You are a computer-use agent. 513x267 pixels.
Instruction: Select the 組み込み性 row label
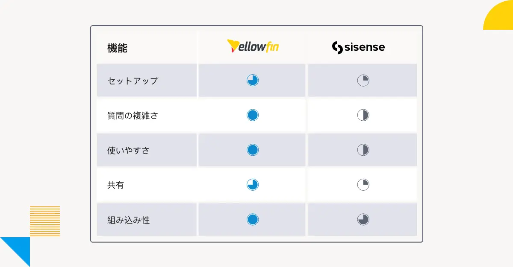click(128, 220)
